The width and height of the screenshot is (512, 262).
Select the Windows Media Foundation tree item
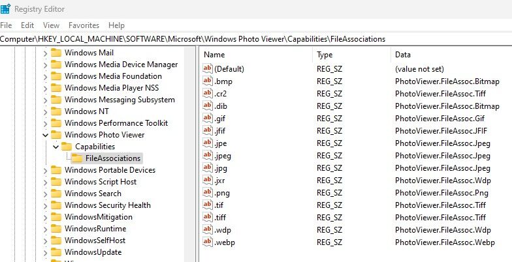click(x=113, y=76)
